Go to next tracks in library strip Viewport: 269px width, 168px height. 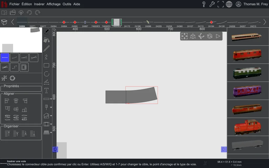265,22
